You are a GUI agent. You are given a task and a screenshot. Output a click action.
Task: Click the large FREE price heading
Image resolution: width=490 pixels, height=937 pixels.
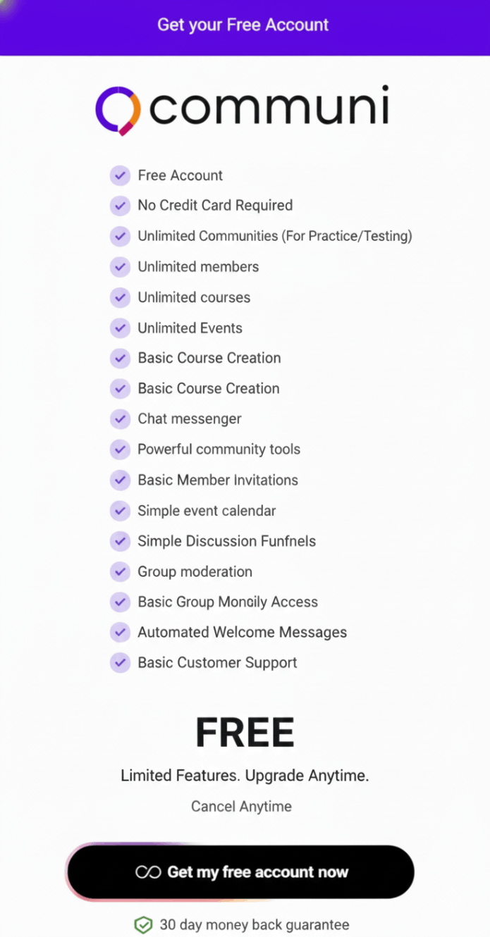245,733
